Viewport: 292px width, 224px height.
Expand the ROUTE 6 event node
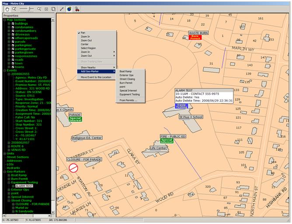pos(9,146)
